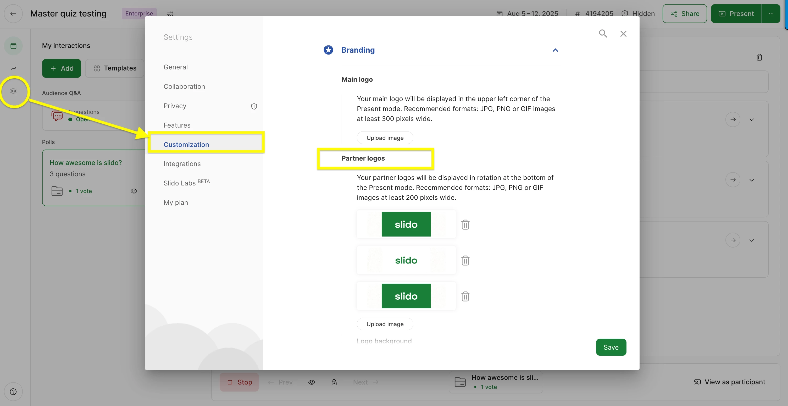
Task: Toggle poll visibility eye in bottom bar
Action: coord(312,382)
